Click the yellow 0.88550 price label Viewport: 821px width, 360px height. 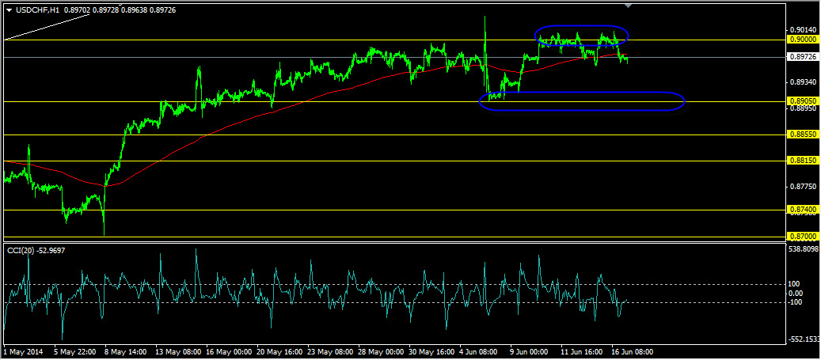pos(803,135)
